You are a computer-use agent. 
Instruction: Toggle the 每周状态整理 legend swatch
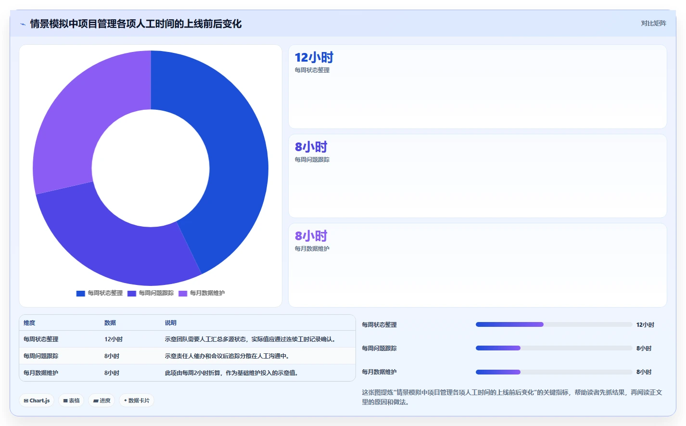(x=81, y=293)
